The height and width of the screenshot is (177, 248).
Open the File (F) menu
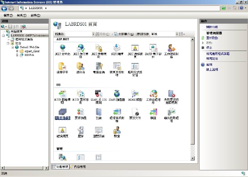[8, 15]
